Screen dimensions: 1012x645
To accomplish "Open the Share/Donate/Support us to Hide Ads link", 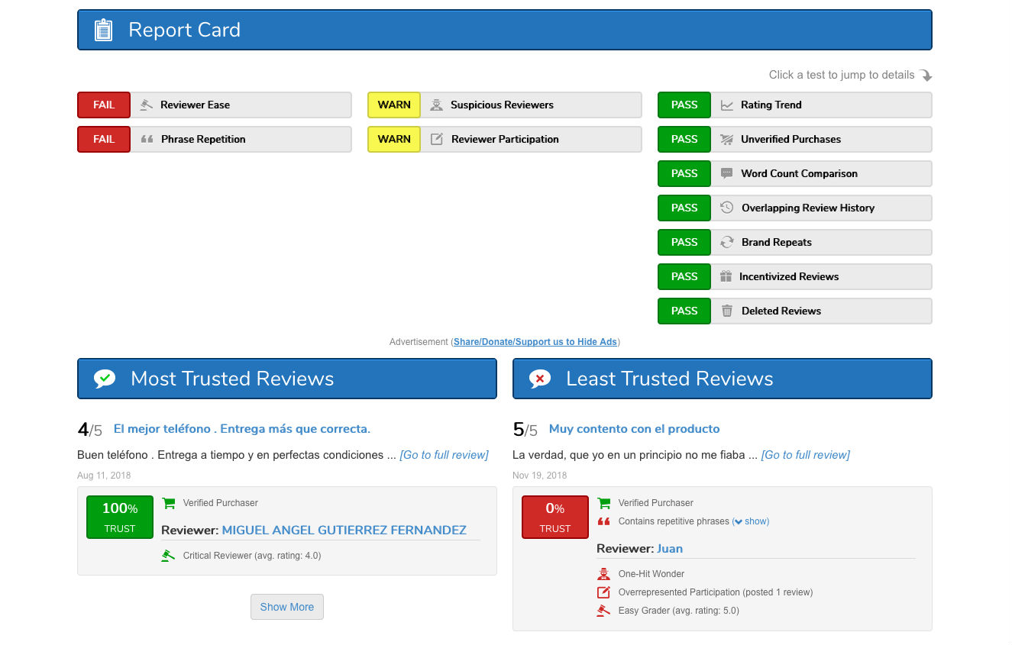I will tap(535, 342).
